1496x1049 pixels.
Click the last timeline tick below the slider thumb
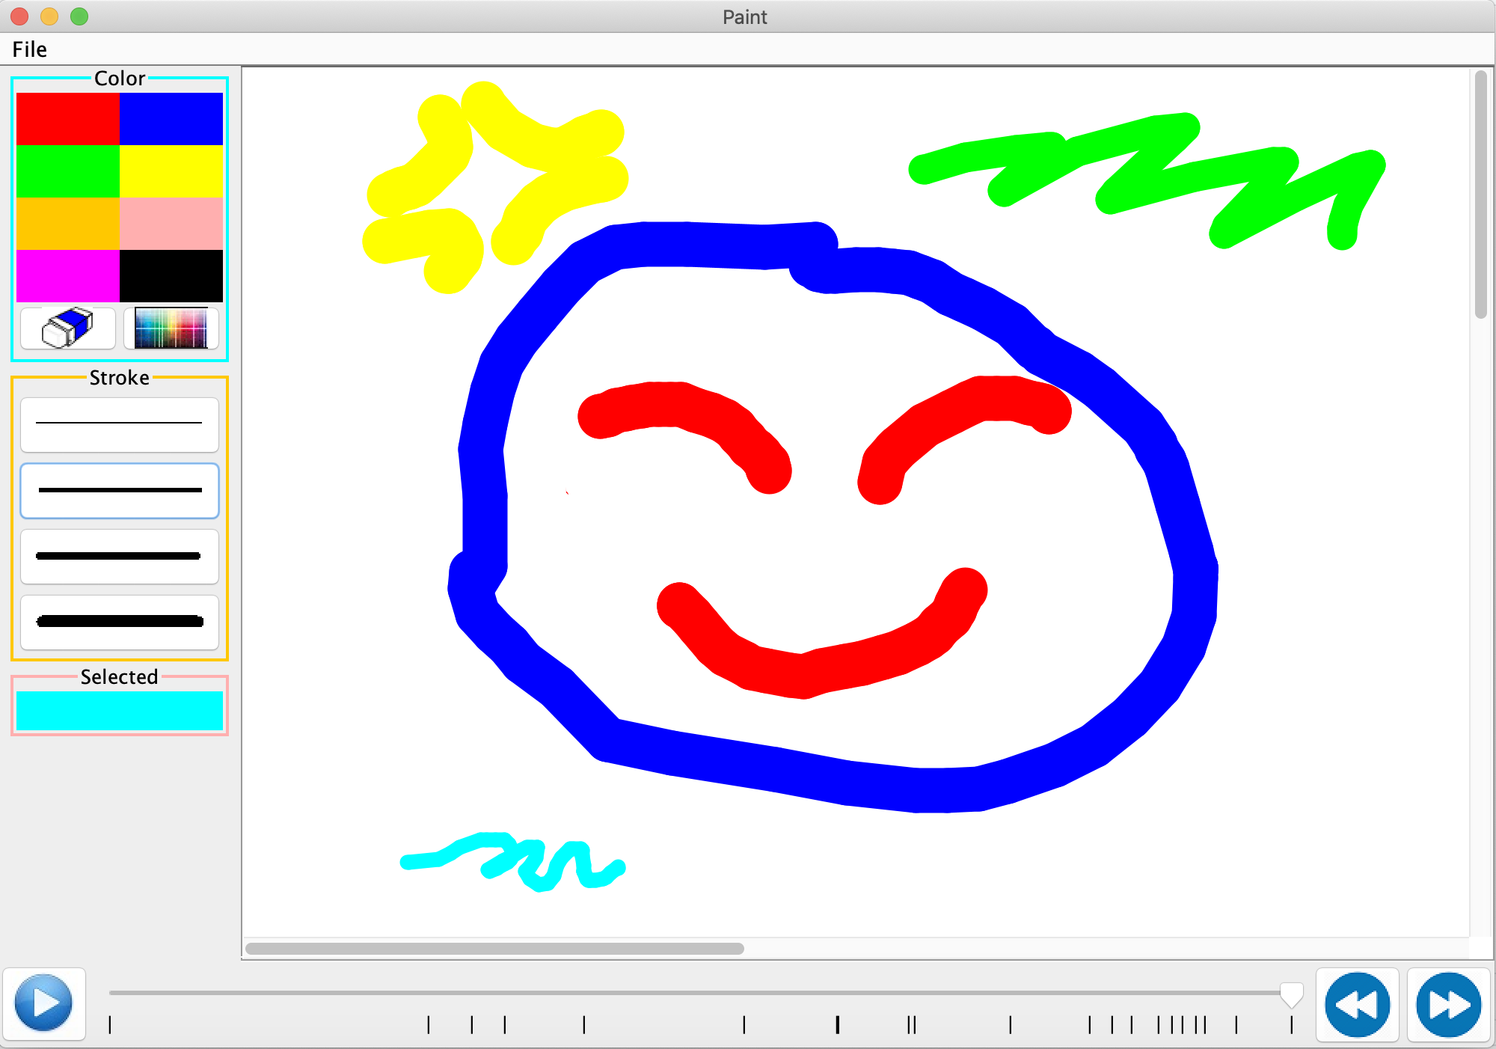(x=1292, y=1024)
